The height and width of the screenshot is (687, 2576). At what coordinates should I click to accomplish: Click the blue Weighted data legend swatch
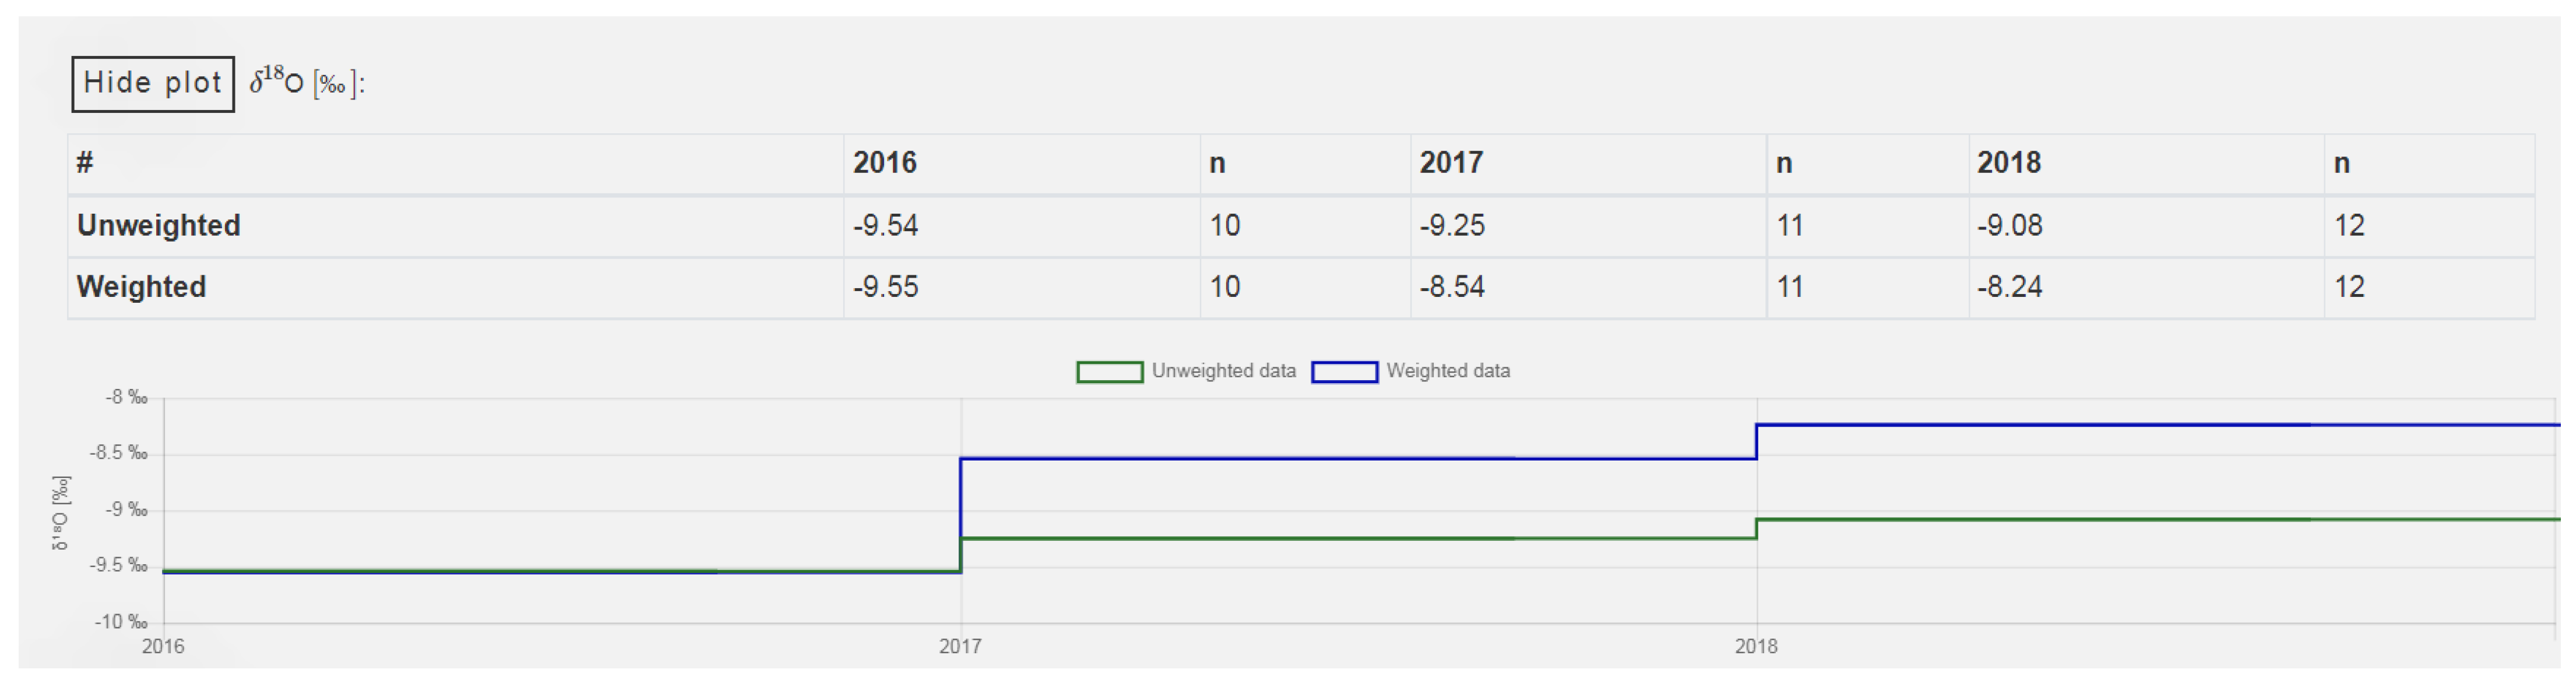click(1344, 371)
